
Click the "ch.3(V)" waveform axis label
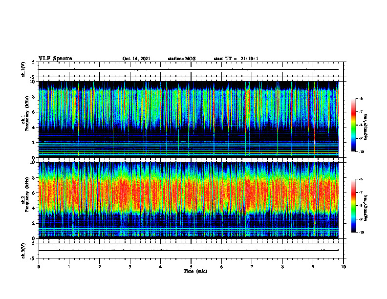point(23,251)
